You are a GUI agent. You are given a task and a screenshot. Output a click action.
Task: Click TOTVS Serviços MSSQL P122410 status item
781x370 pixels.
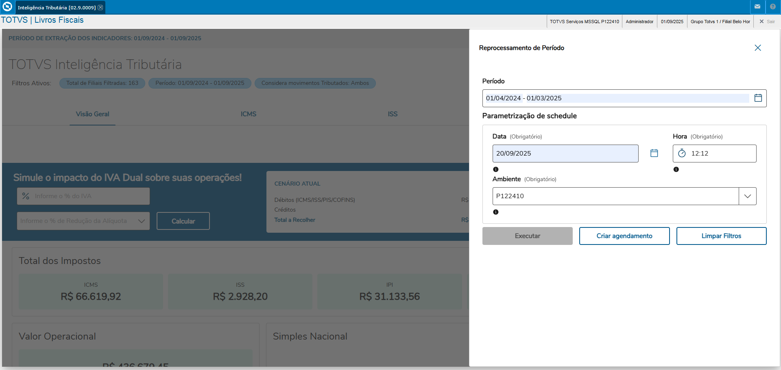pos(585,22)
